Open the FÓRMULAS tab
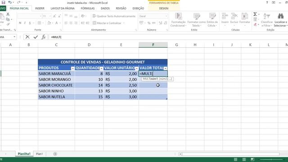 (x=88, y=8)
